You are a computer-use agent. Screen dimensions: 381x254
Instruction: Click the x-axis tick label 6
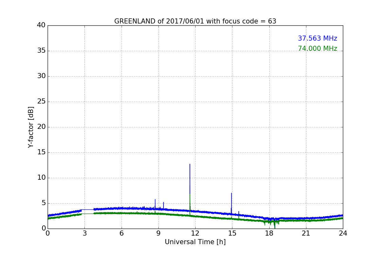(122, 233)
